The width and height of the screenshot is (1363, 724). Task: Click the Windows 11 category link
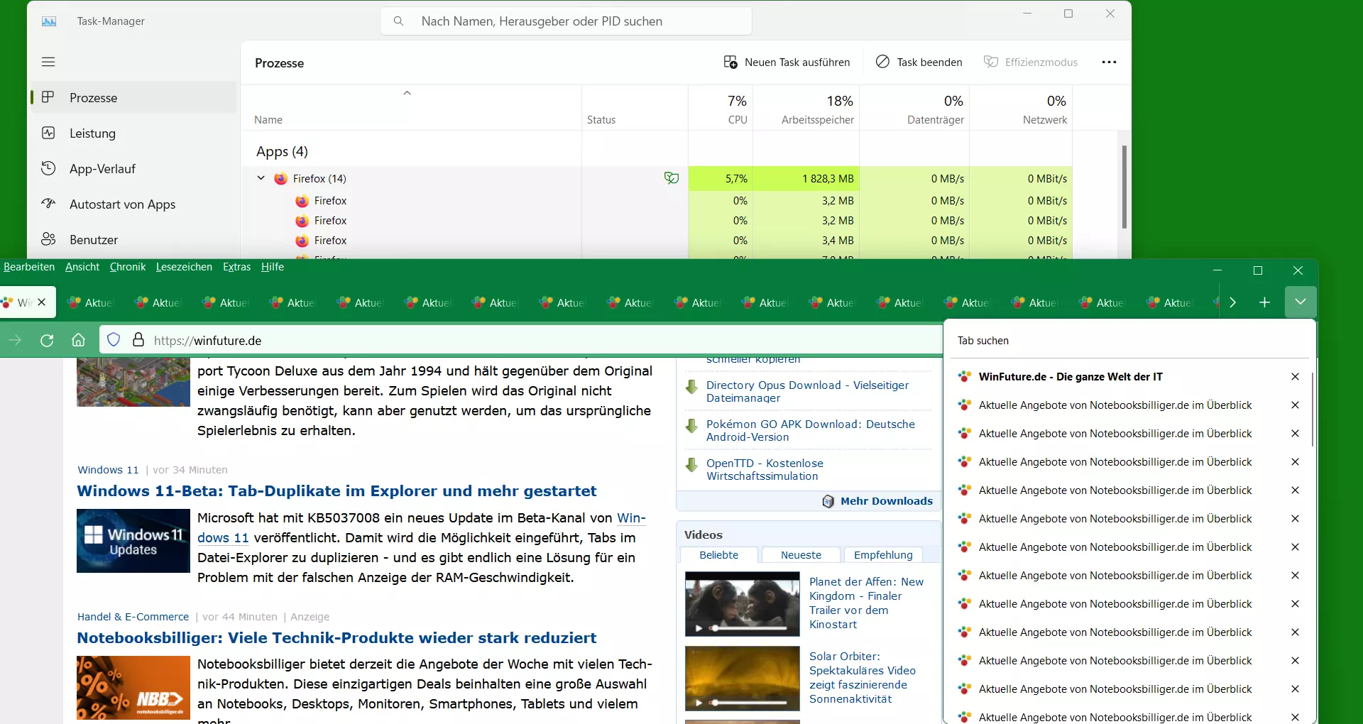point(108,470)
